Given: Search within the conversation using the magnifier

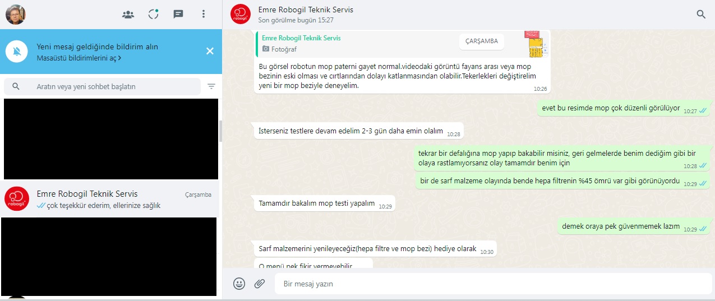Looking at the screenshot, I should [701, 15].
